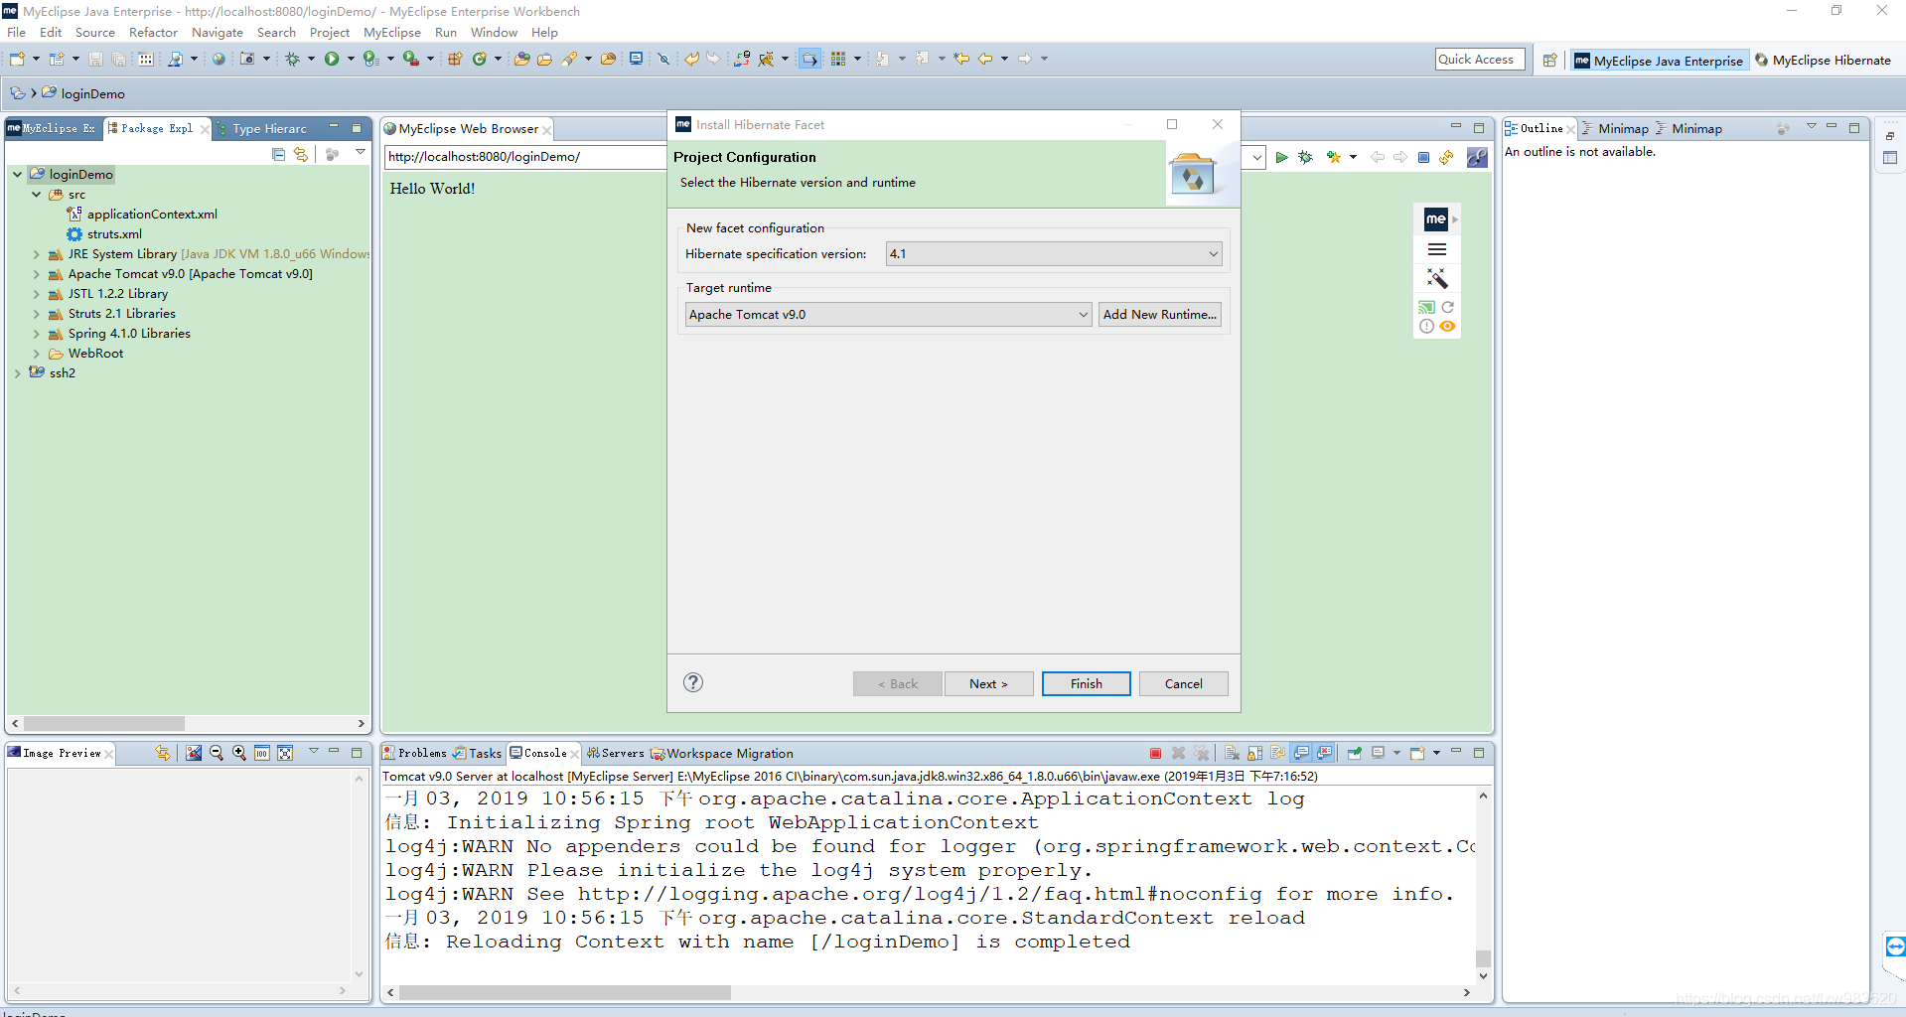Click the browser Add Favorite star icon
This screenshot has width=1906, height=1017.
[x=1333, y=157]
